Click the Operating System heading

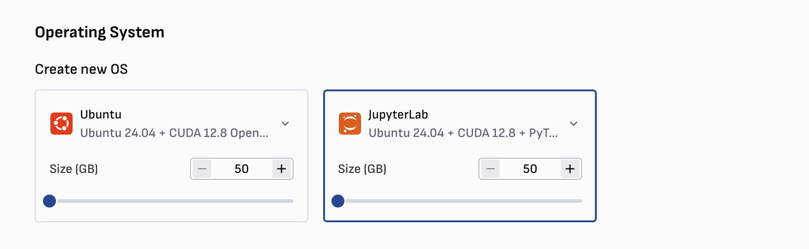pyautogui.click(x=99, y=32)
